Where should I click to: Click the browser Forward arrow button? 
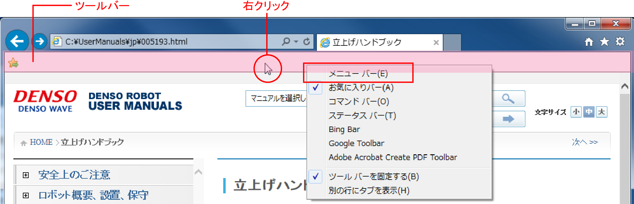pyautogui.click(x=40, y=41)
